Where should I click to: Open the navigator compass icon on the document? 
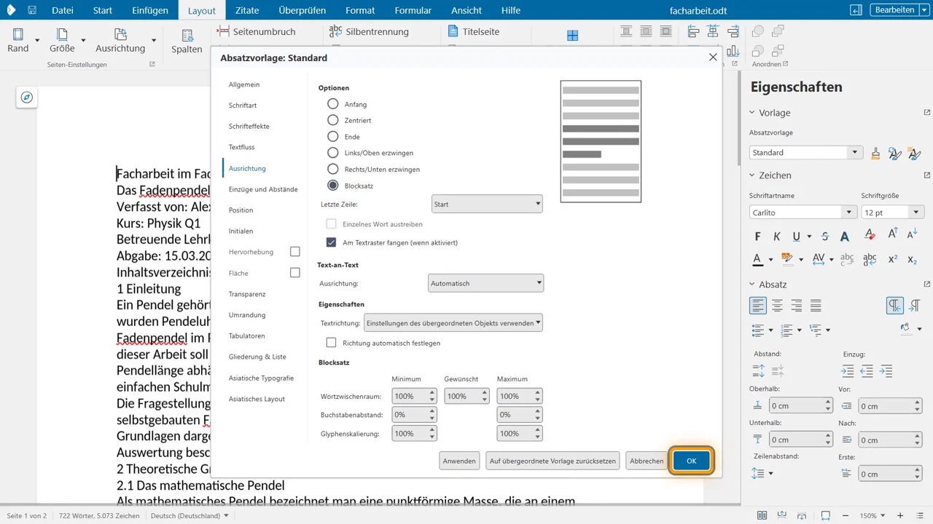point(27,98)
